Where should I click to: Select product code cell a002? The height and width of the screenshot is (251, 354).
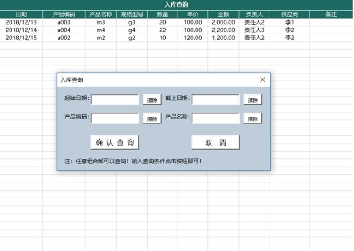(64, 38)
